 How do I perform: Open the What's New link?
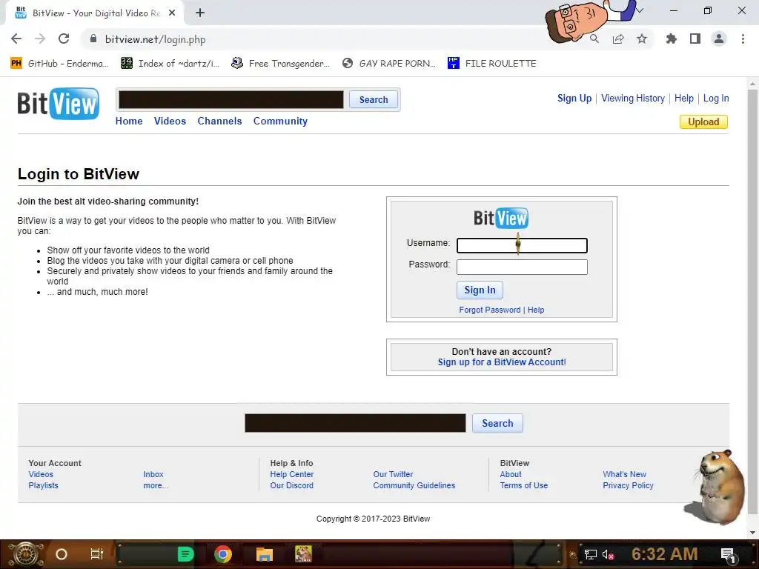click(624, 474)
